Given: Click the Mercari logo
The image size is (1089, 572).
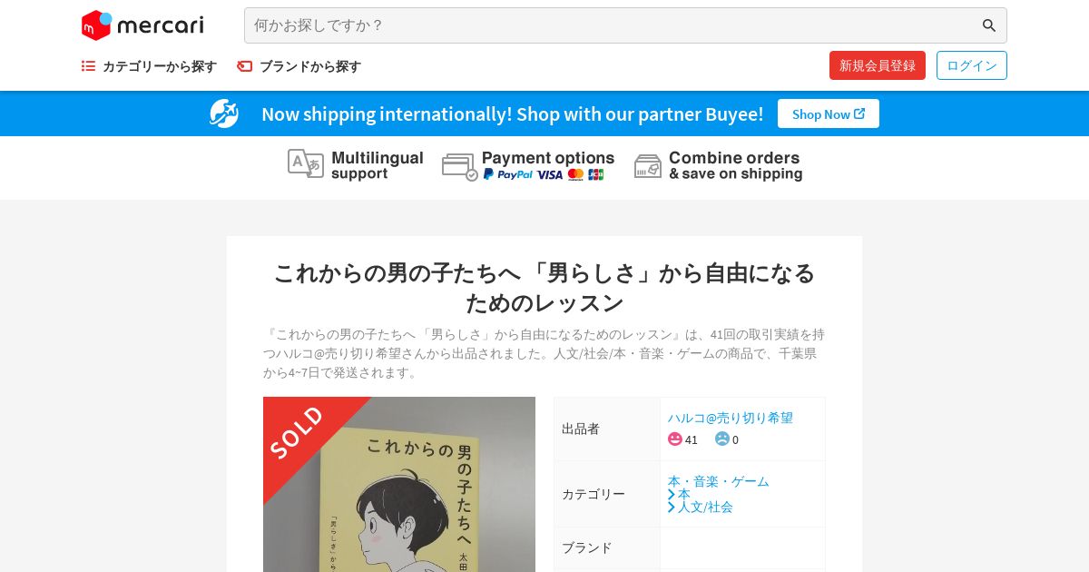Looking at the screenshot, I should pyautogui.click(x=142, y=25).
